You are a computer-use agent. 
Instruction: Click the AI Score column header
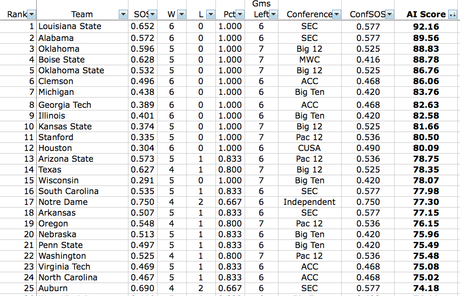[x=425, y=14]
